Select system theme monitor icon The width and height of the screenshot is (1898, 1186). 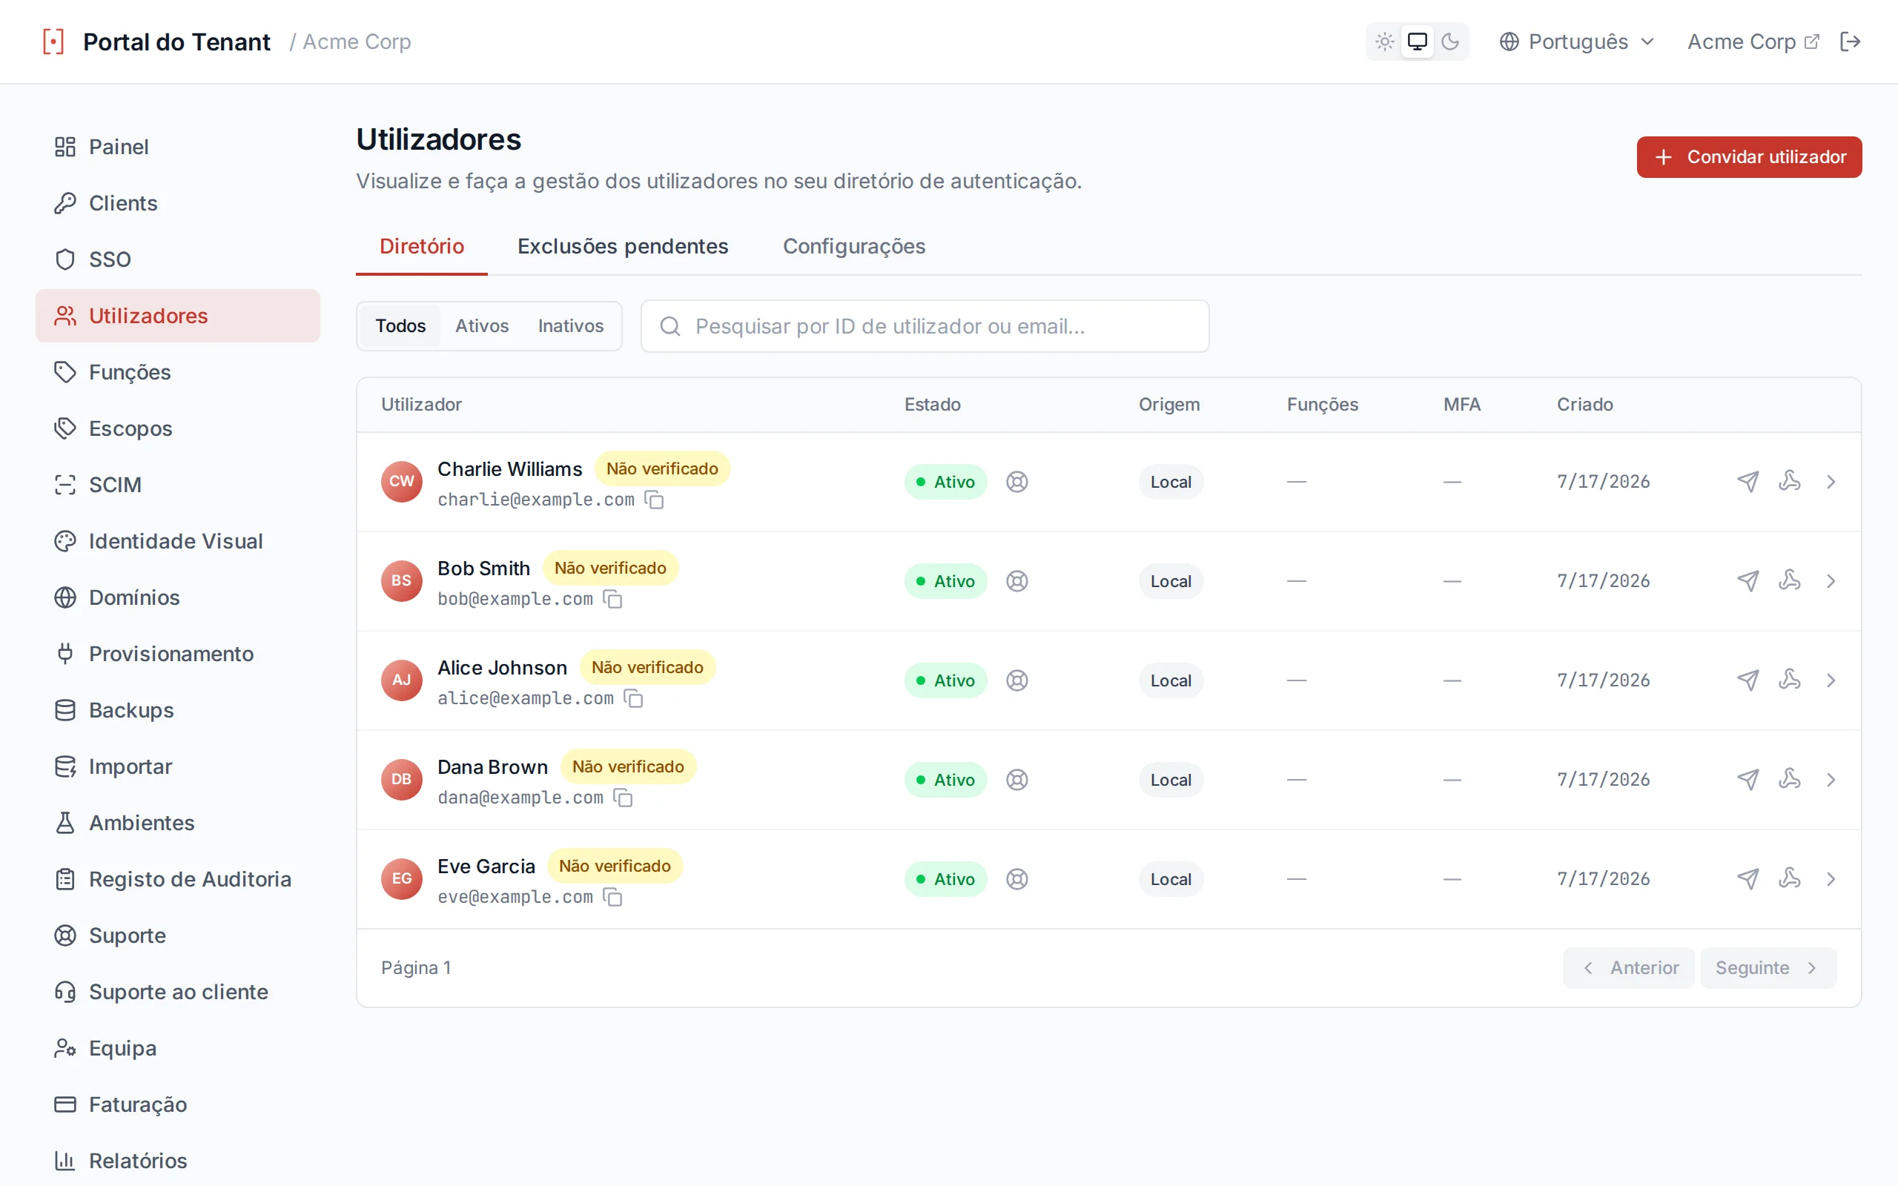(x=1418, y=42)
